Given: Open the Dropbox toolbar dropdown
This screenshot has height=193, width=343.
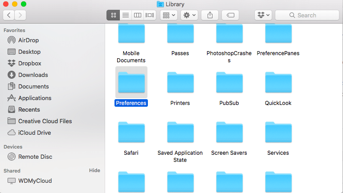Looking at the screenshot, I should point(263,15).
